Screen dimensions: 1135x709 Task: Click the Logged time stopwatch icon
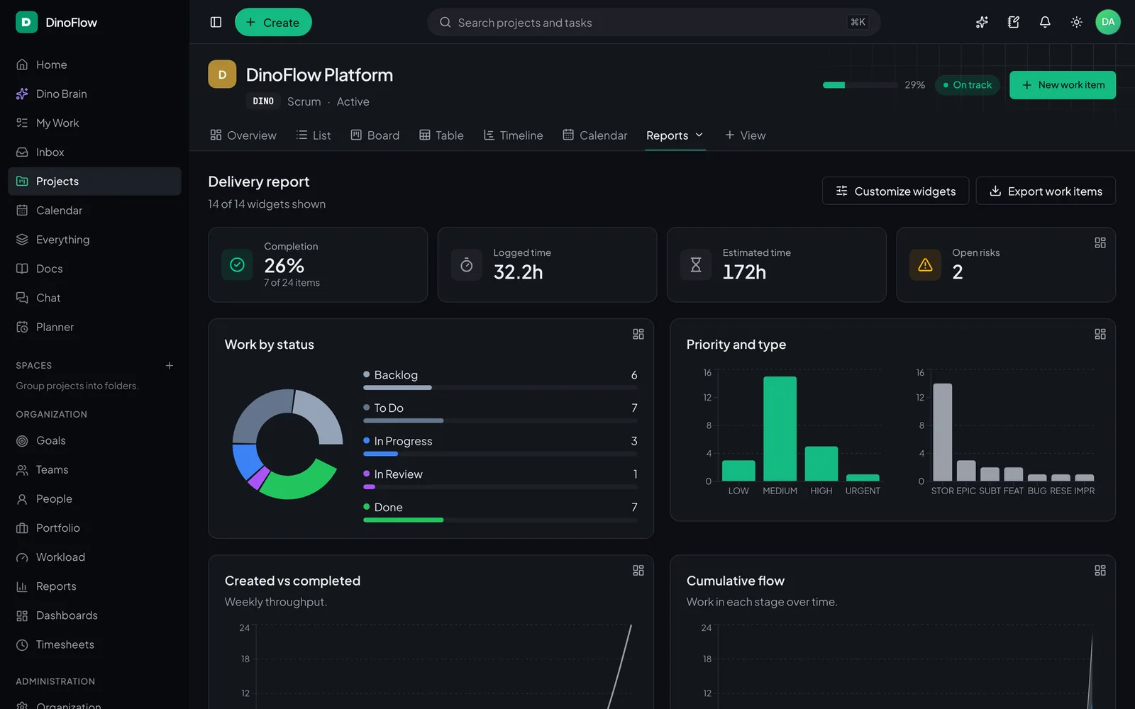[466, 264]
